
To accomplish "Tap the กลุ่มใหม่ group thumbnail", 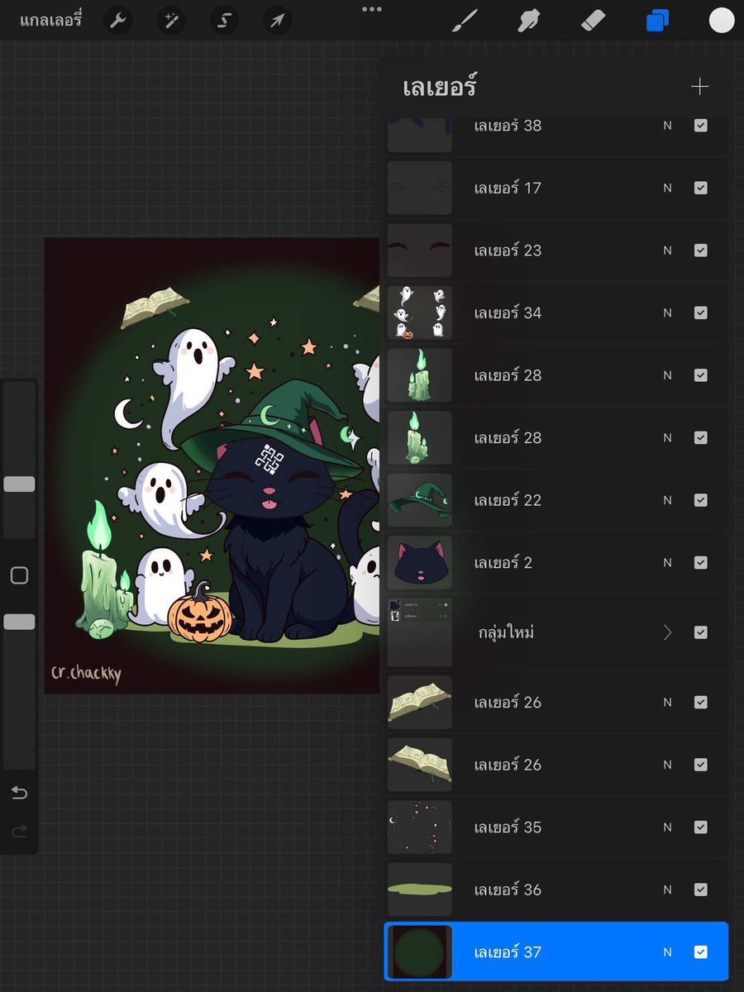I will click(x=420, y=632).
